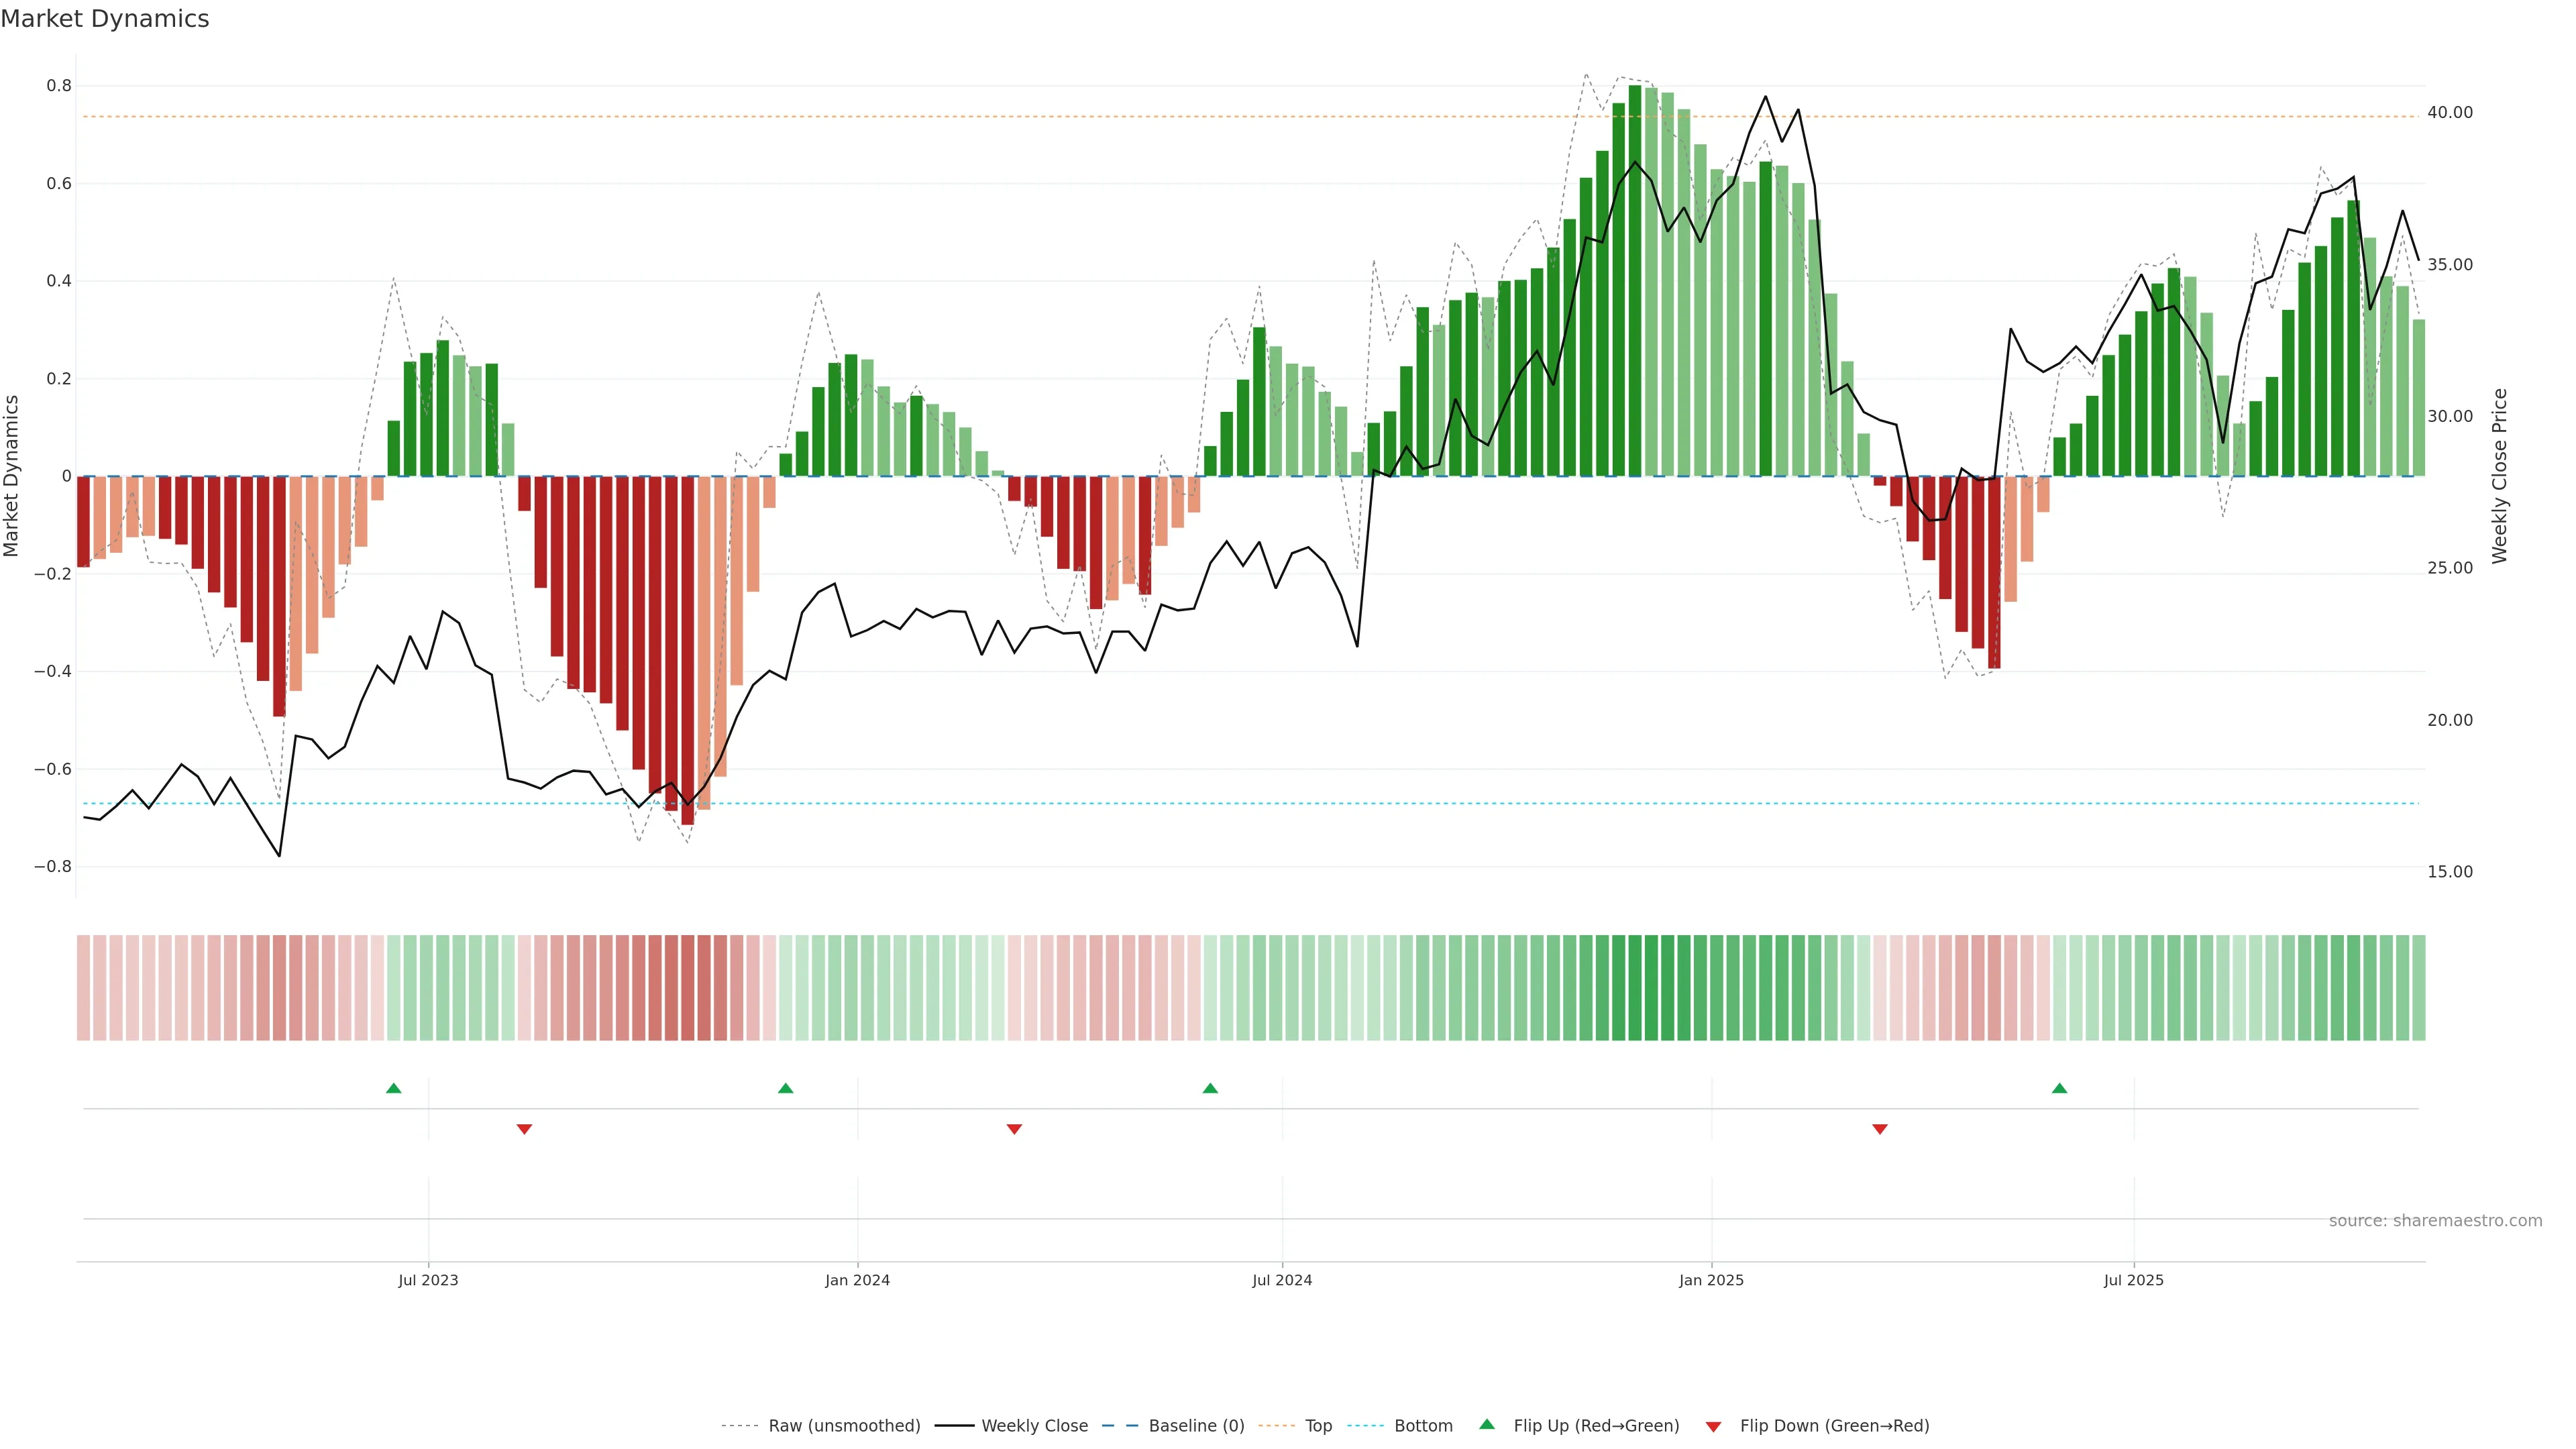This screenshot has height=1449, width=2576.
Task: Click the green flip-up triangle before Jan 2024
Action: (x=785, y=1088)
